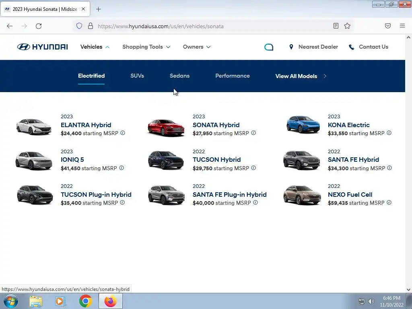Screen dimensions: 412x309
Task: Bookmark this page with star icon
Action: (347, 26)
